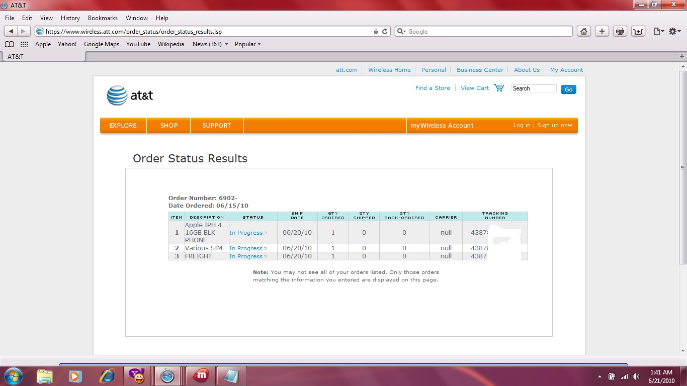687x386 pixels.
Task: Show all bookmarks via the open-book icon
Action: coord(9,44)
